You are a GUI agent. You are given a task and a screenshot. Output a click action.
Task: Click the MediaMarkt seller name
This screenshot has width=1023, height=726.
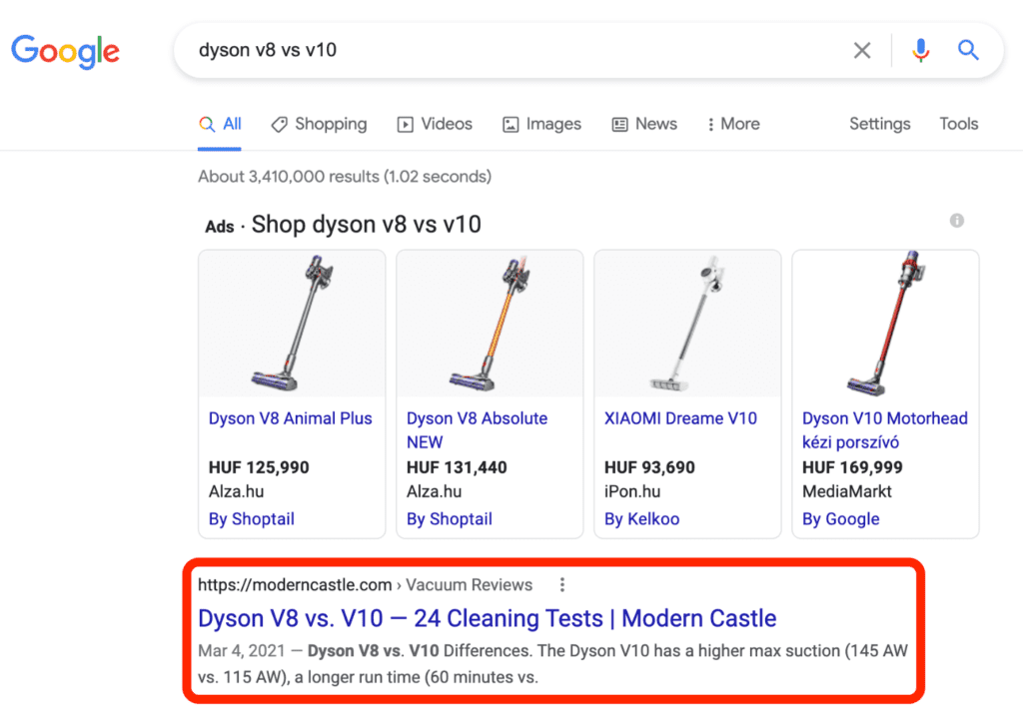click(x=847, y=492)
